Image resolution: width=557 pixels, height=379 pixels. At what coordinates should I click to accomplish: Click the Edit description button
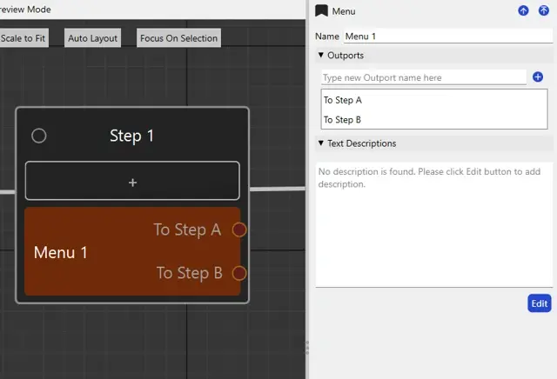click(540, 303)
